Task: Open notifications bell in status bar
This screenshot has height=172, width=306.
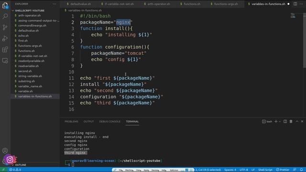Action: [x=302, y=170]
